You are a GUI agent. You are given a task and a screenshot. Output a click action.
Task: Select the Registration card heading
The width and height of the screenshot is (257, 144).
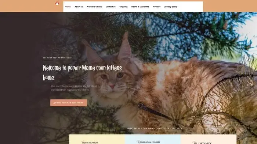(90, 143)
